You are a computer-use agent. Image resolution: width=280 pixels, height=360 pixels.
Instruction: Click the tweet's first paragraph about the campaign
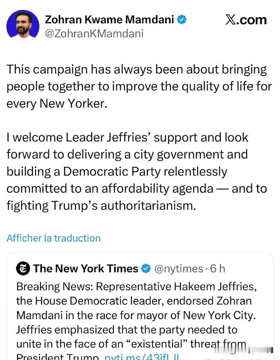[137, 87]
